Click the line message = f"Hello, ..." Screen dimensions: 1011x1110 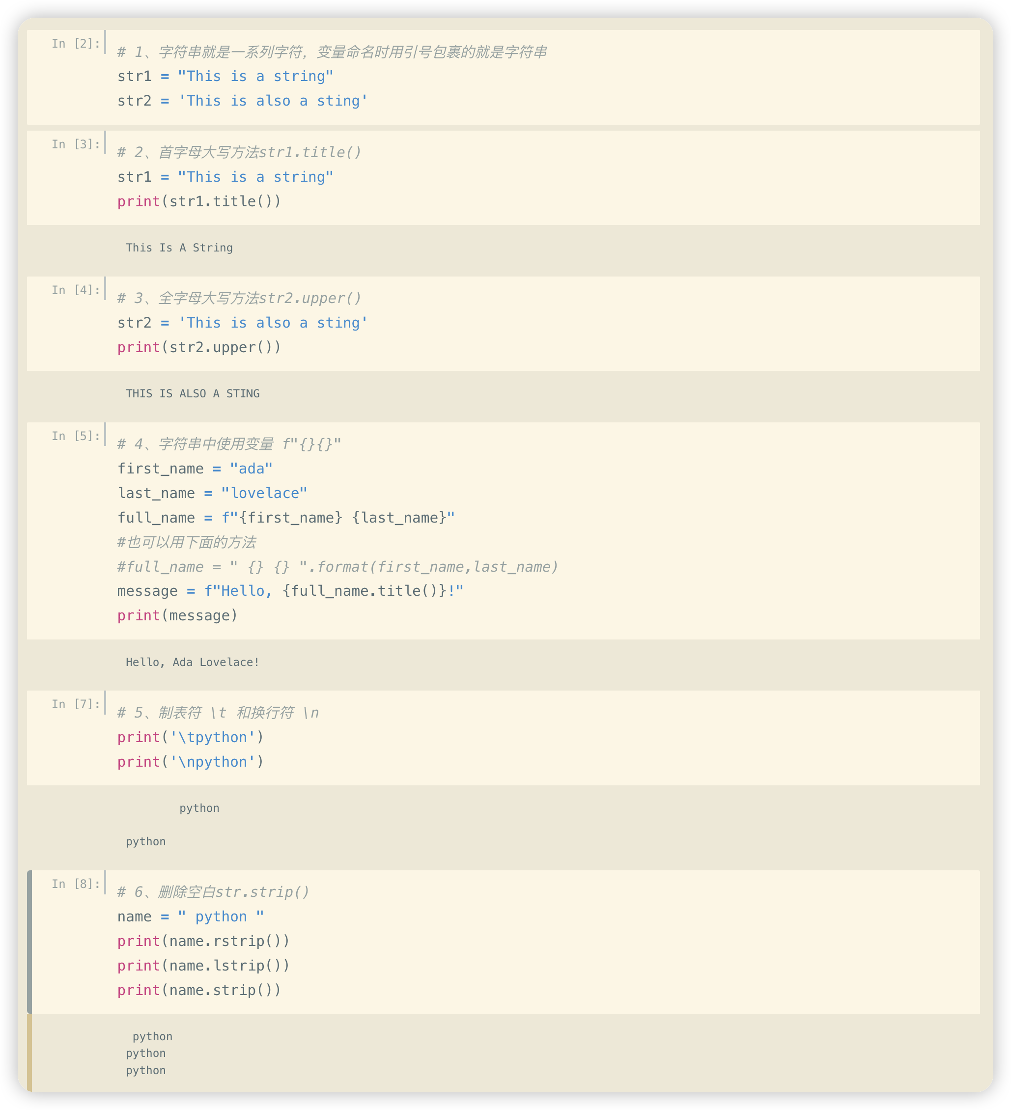pos(290,591)
